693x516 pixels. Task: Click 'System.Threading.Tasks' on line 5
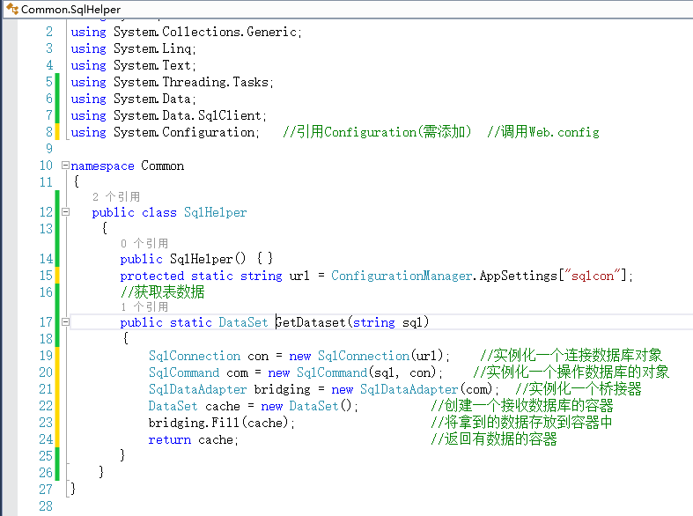click(191, 82)
